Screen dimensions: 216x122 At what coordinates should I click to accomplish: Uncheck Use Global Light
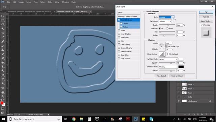(166, 46)
